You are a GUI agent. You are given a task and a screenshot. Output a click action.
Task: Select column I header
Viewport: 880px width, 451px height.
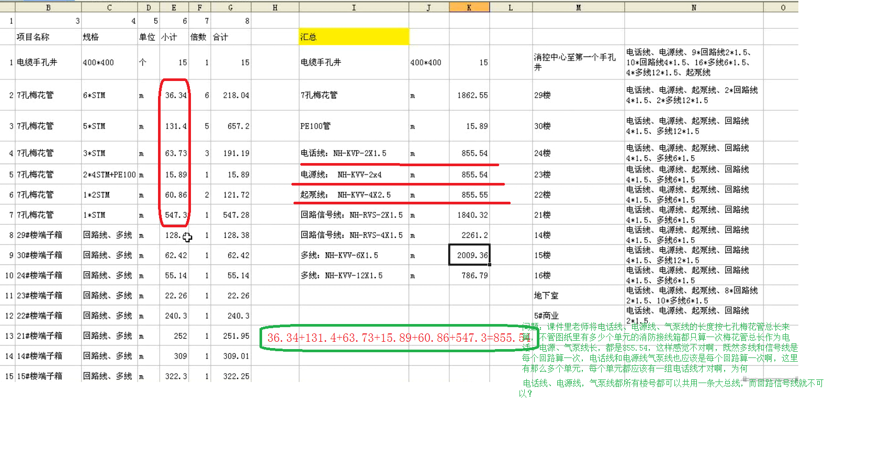[x=354, y=7]
